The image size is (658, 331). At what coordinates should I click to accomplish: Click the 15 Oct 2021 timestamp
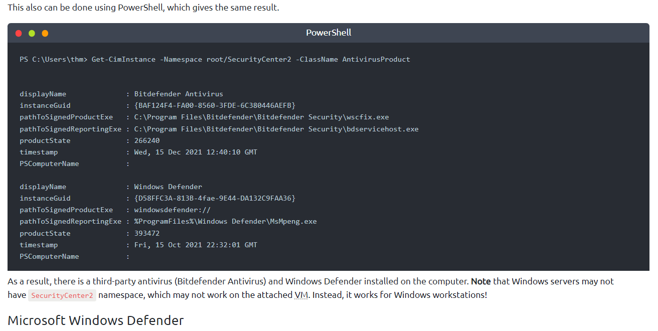click(196, 245)
